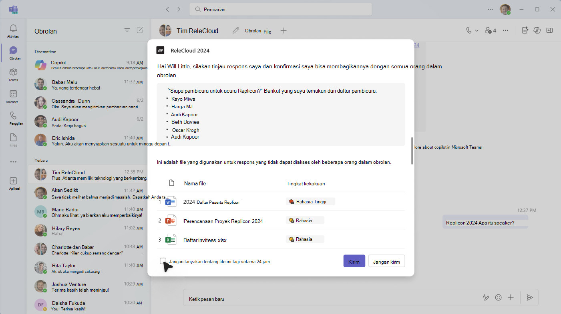Image resolution: width=561 pixels, height=314 pixels.
Task: Open Cassandra Dunn chat
Action: pos(88,103)
